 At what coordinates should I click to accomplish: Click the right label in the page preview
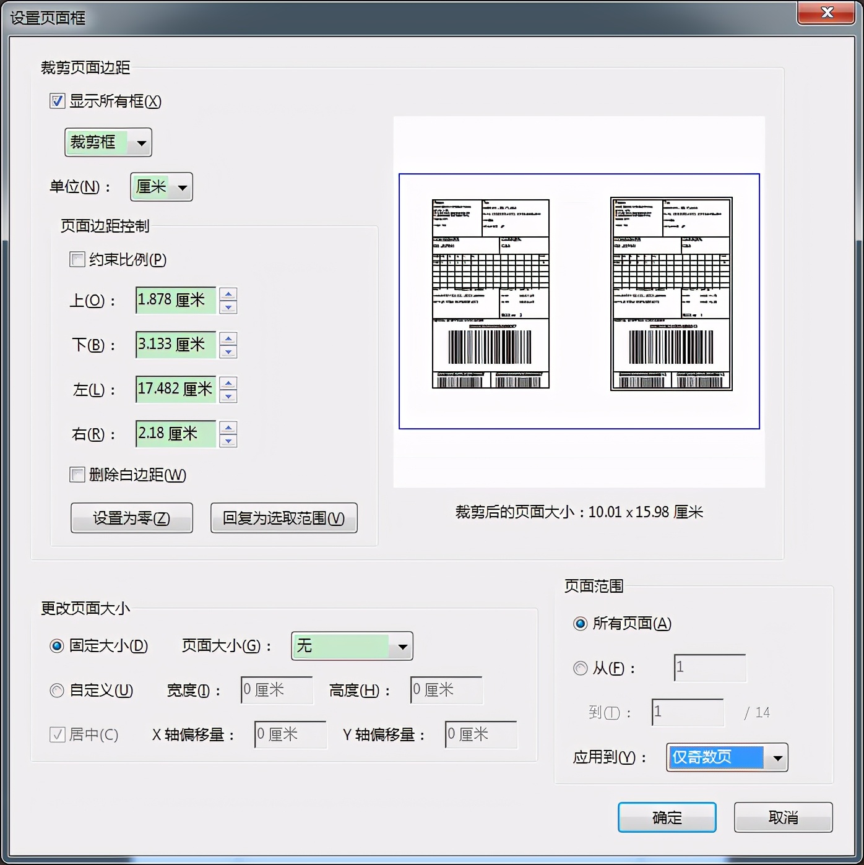(672, 294)
